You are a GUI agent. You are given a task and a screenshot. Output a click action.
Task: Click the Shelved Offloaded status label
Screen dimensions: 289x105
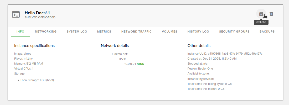pyautogui.click(x=40, y=18)
